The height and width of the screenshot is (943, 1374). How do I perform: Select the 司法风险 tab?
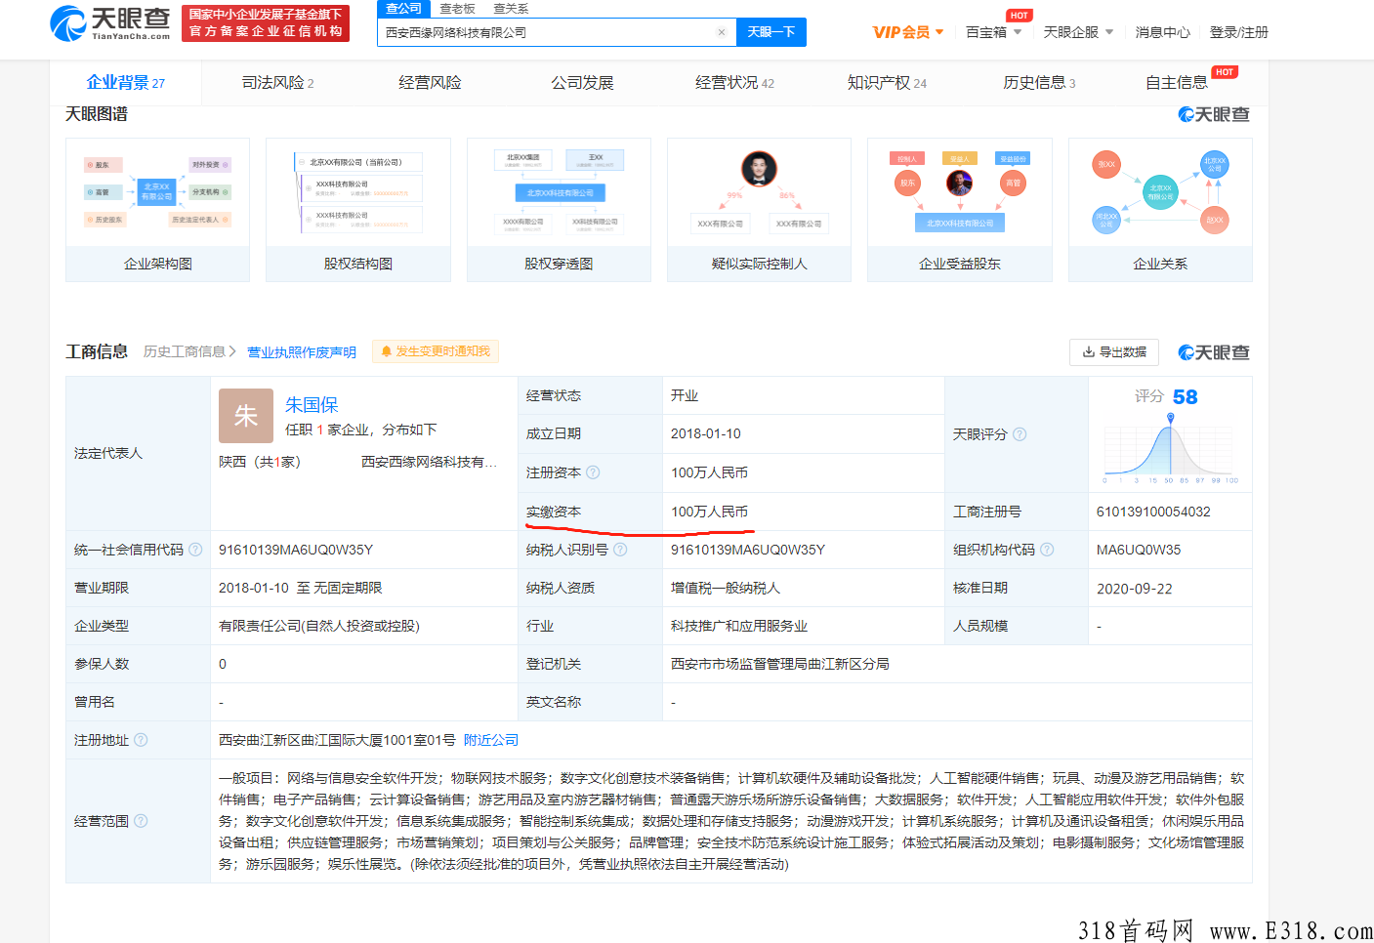[278, 83]
